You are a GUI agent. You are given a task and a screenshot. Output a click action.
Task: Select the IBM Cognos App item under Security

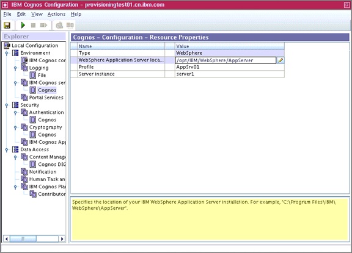tap(47, 142)
